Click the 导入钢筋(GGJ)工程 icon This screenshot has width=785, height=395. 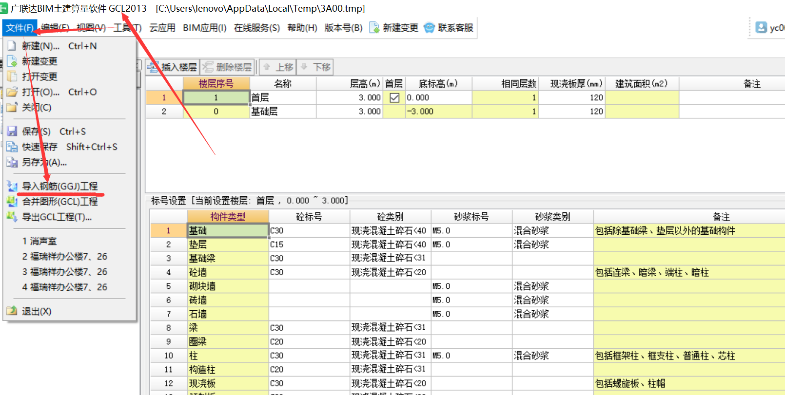[12, 186]
